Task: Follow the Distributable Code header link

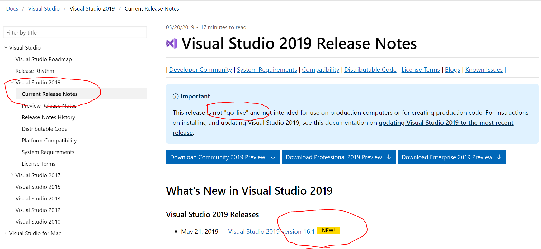Action: click(x=370, y=70)
